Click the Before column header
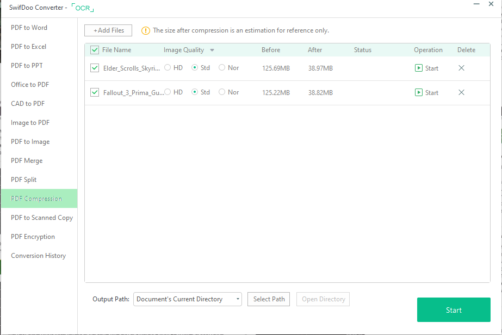The image size is (502, 335). tap(271, 50)
